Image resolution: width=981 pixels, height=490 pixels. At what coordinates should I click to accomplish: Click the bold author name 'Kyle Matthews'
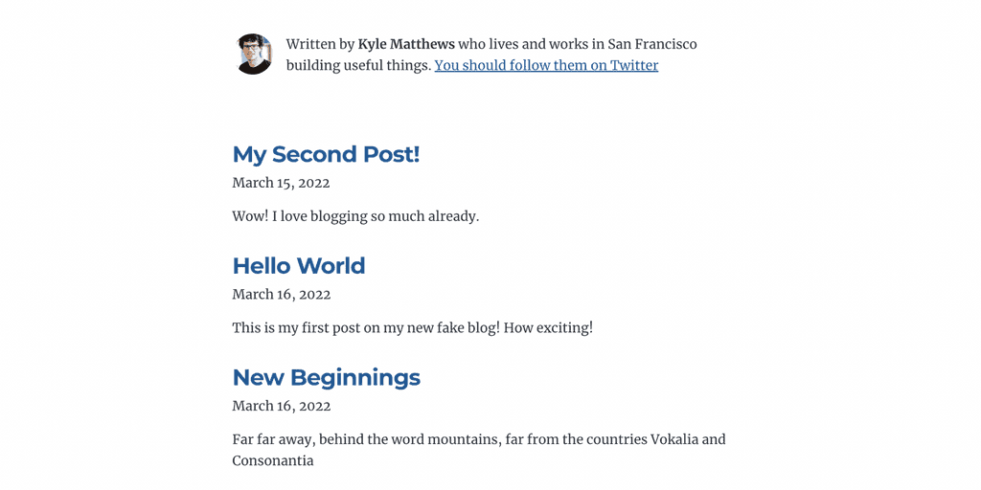coord(406,44)
